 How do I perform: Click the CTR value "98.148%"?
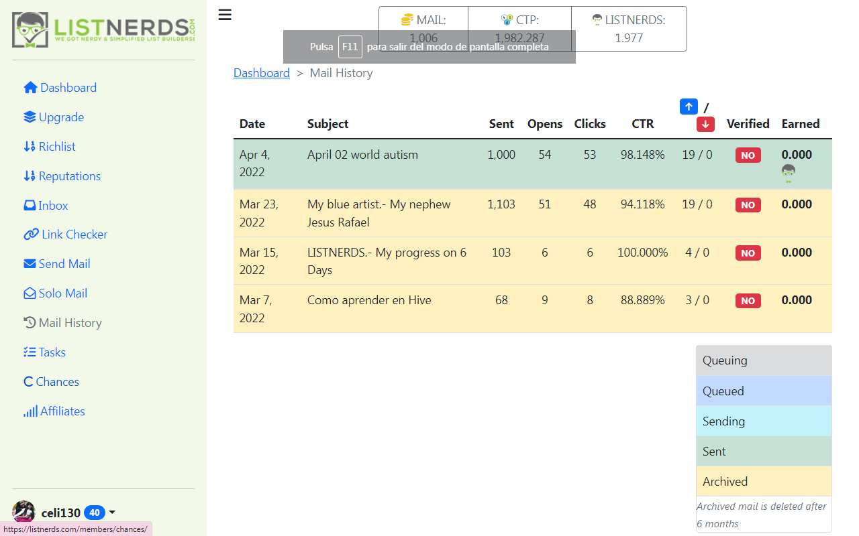642,155
